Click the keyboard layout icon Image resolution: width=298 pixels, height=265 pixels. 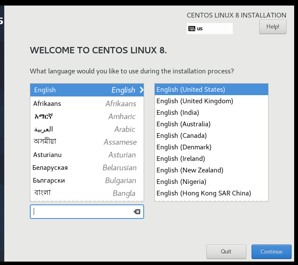192,29
